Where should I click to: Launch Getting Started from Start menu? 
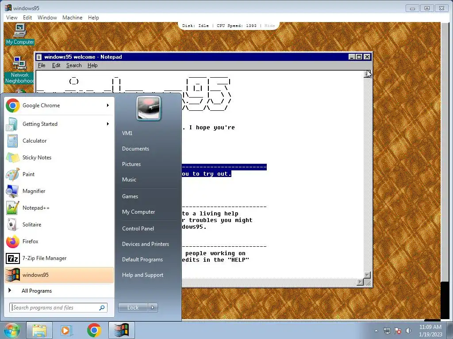[x=59, y=124]
